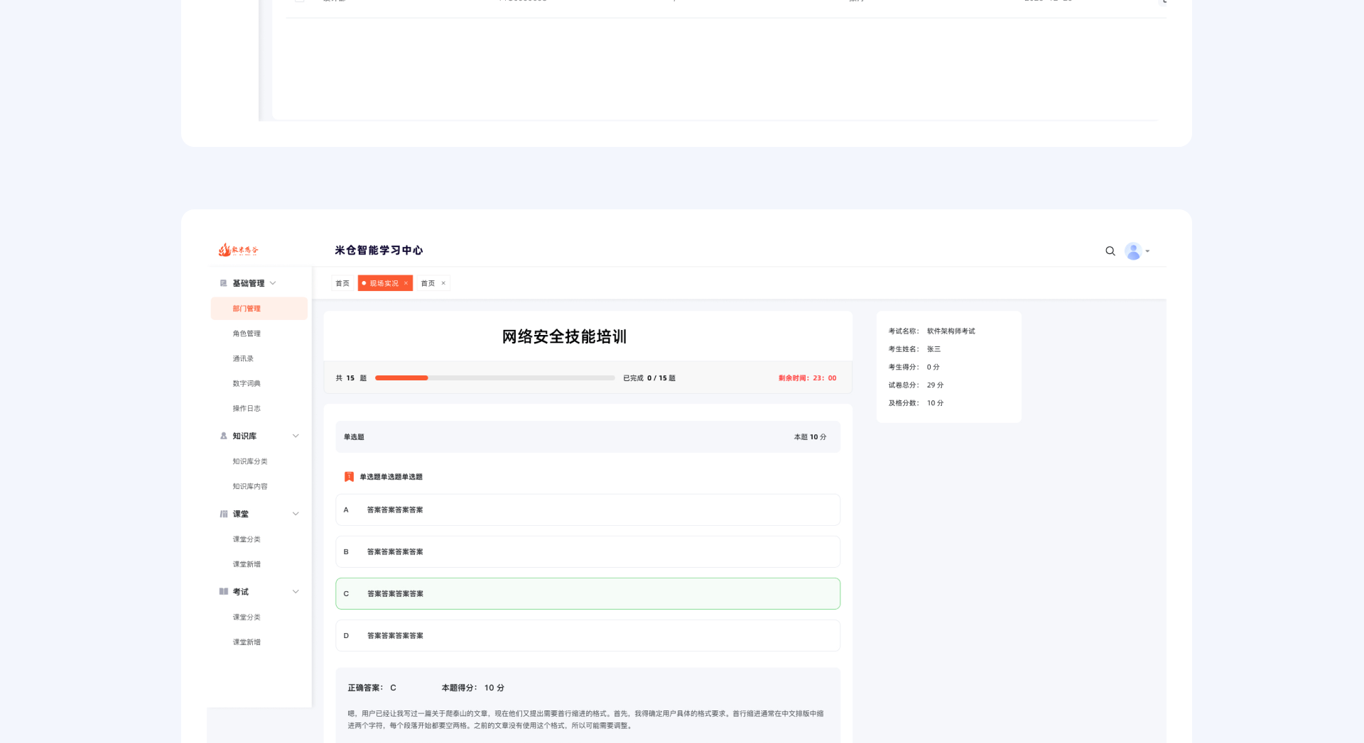Image resolution: width=1364 pixels, height=743 pixels.
Task: Click the 考试 section icon
Action: point(223,591)
